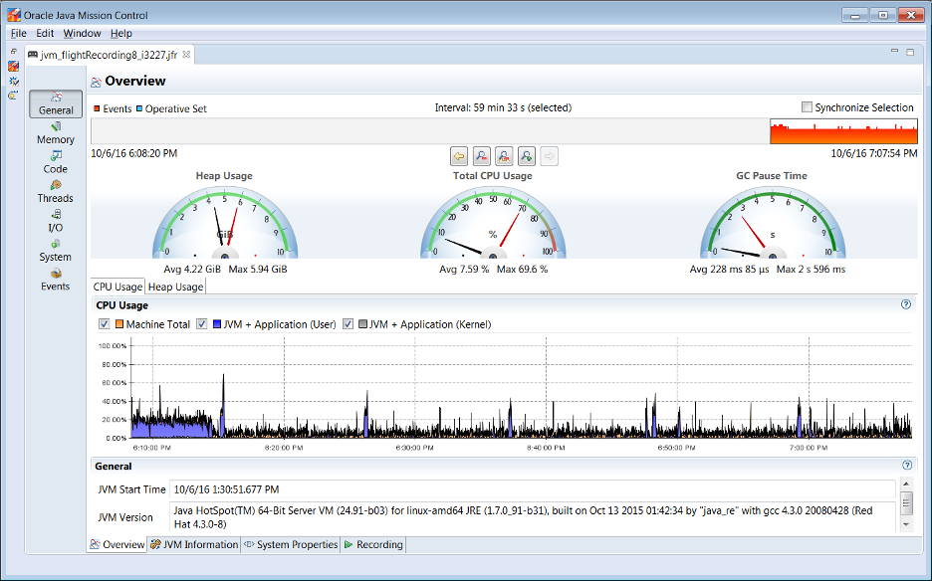Open the bottom left-strip view icon
This screenshot has width=932, height=581.
click(x=13, y=96)
